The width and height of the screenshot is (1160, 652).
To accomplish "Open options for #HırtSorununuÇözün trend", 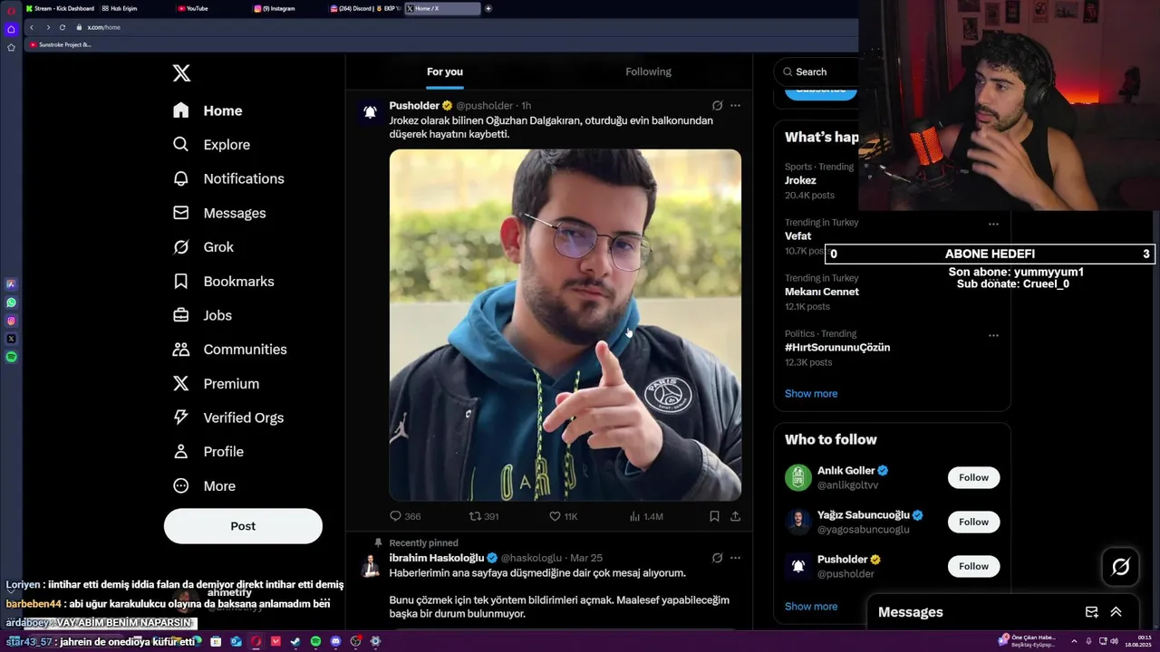I will 993,335.
